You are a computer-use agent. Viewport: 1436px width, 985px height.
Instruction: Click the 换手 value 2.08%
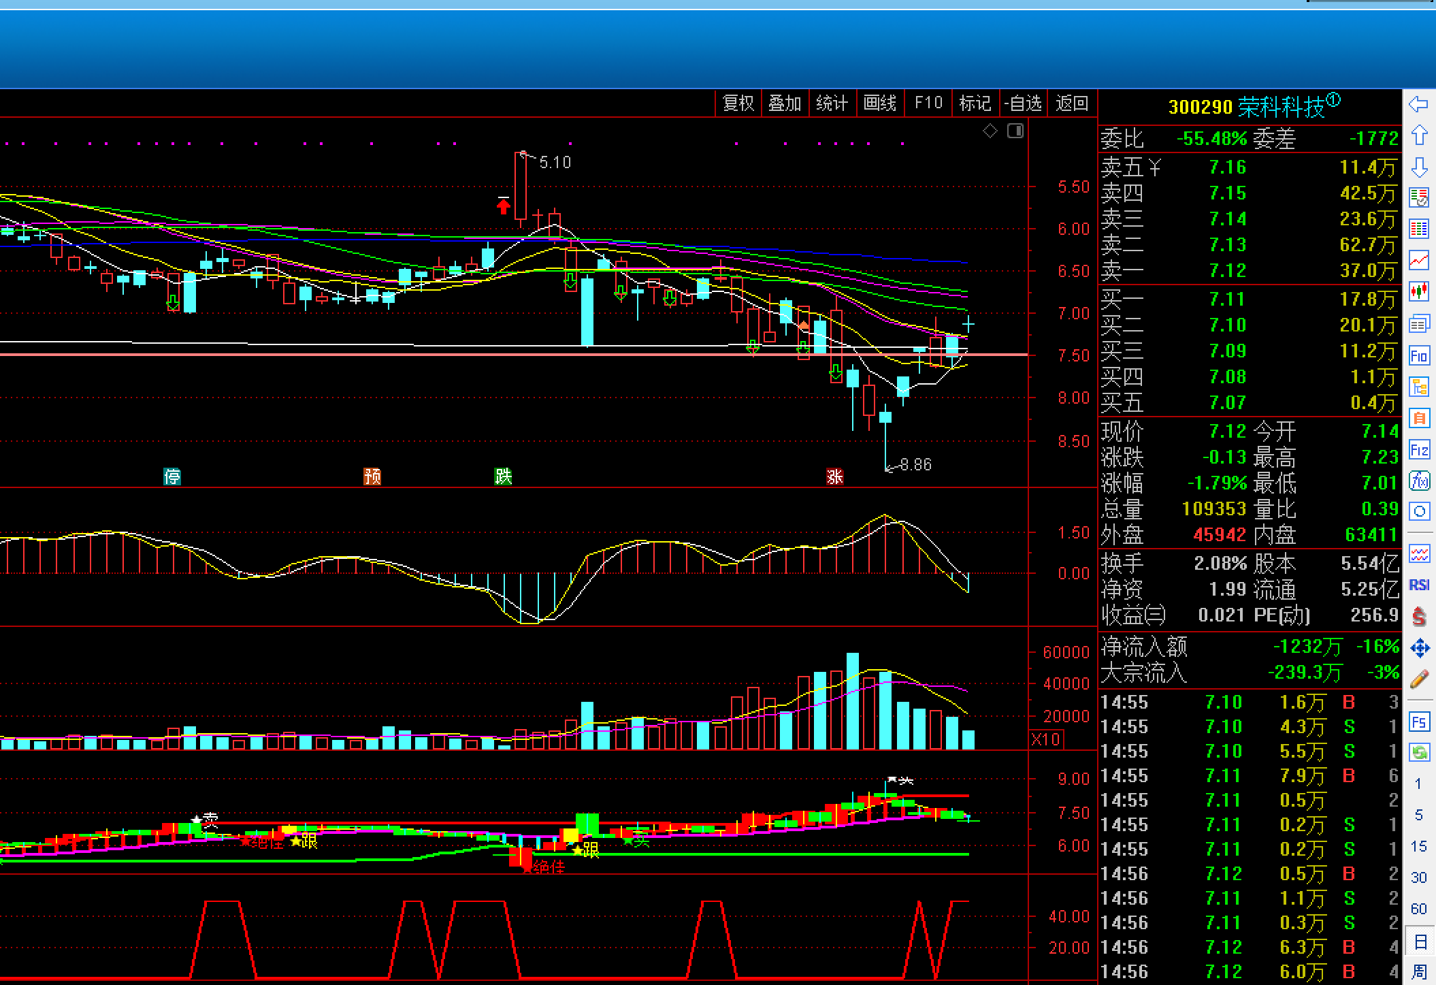1220,564
